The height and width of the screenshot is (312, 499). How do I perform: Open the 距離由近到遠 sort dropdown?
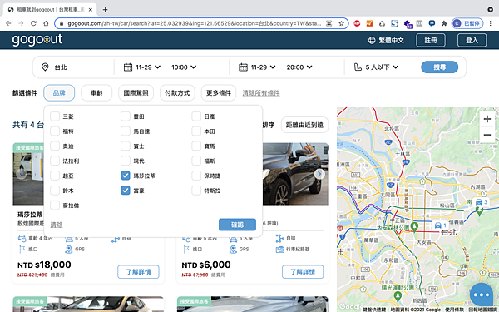click(304, 125)
